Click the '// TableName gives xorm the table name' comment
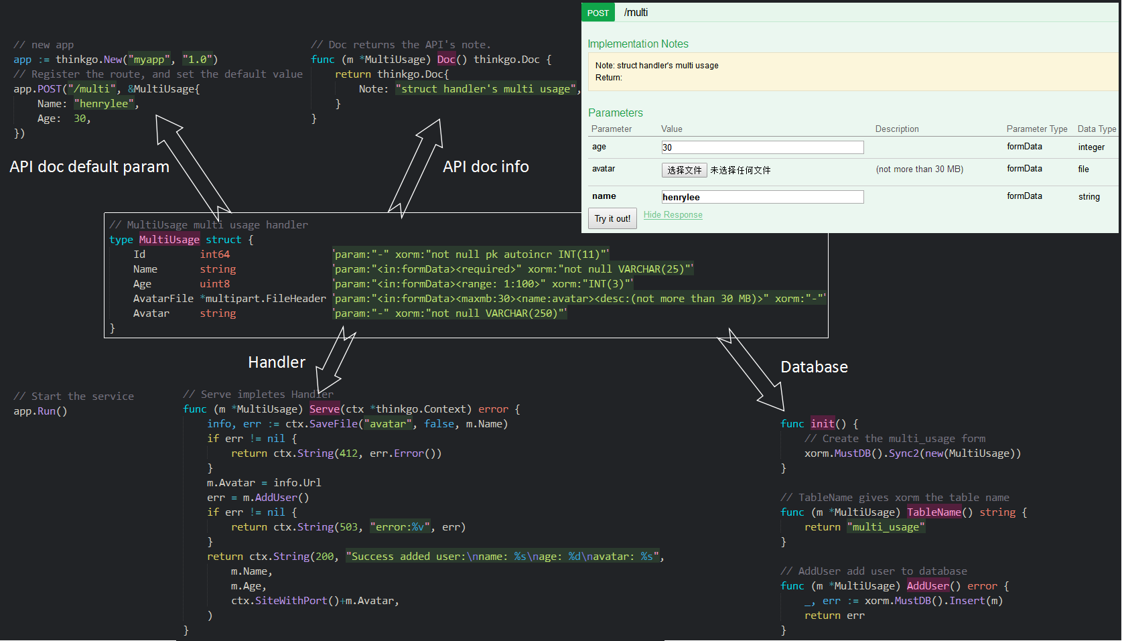Viewport: 1122px width, 641px height. pos(895,498)
